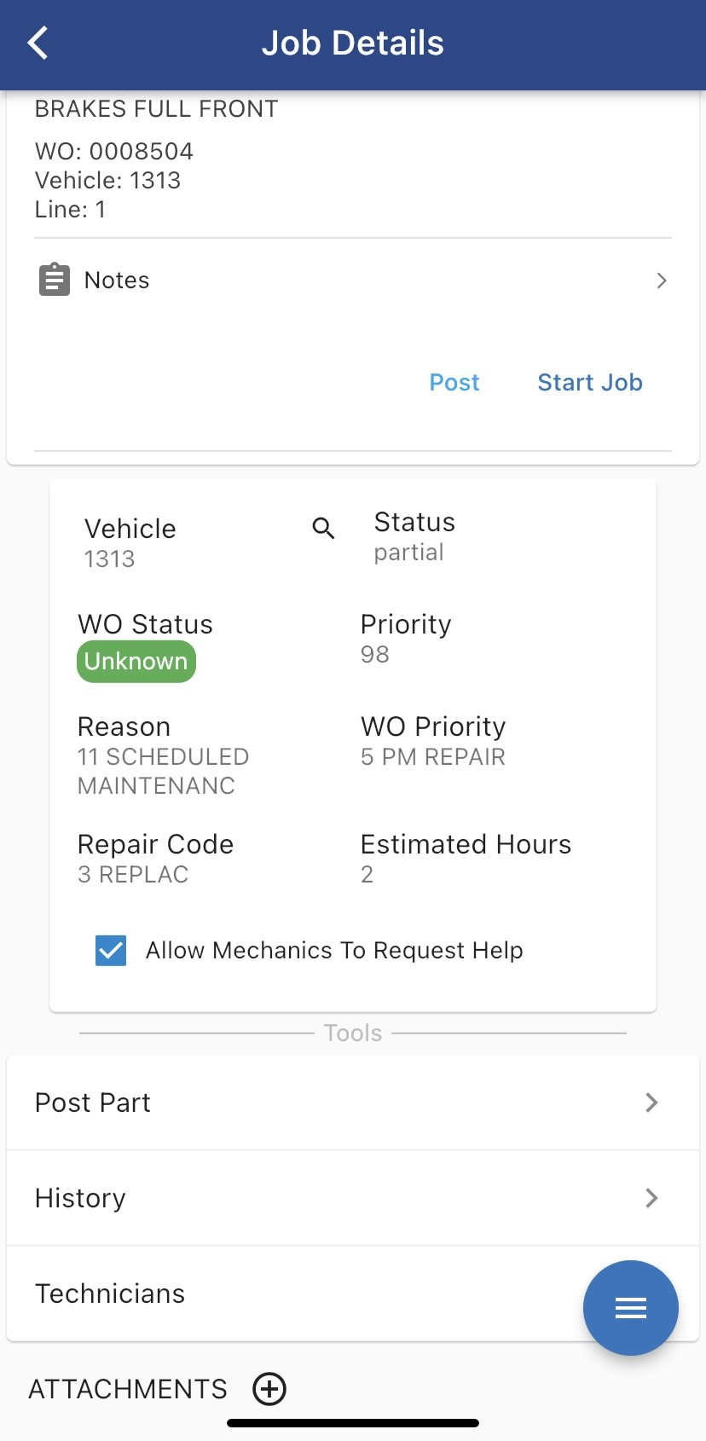The width and height of the screenshot is (706, 1441).
Task: Toggle Allow Mechanics To Request Help checkbox
Action: pyautogui.click(x=111, y=950)
